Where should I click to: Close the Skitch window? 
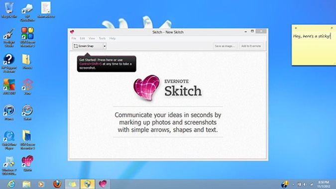click(x=261, y=31)
